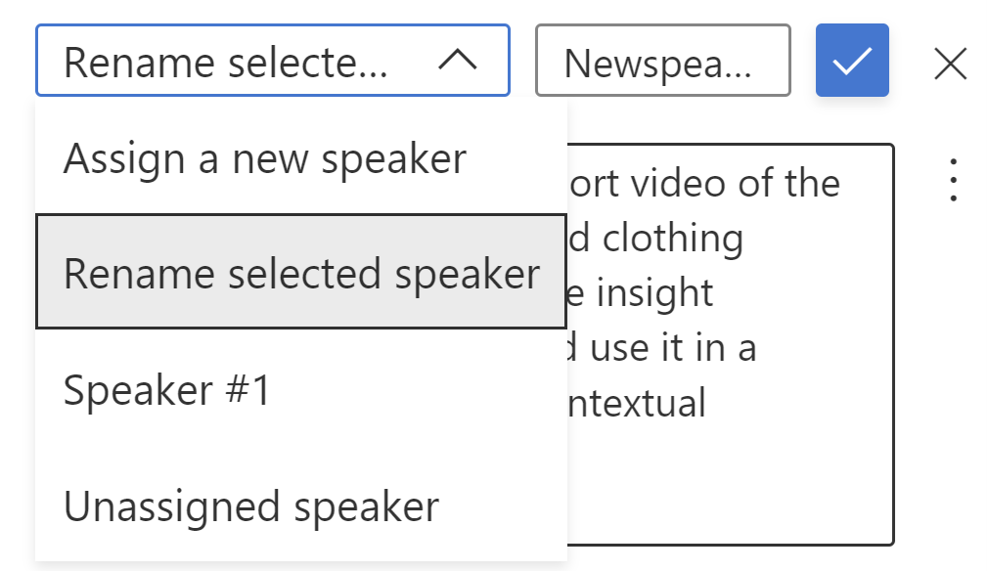This screenshot has width=987, height=571.
Task: Select 'Rename selected speaker' from the list
Action: pos(301,272)
